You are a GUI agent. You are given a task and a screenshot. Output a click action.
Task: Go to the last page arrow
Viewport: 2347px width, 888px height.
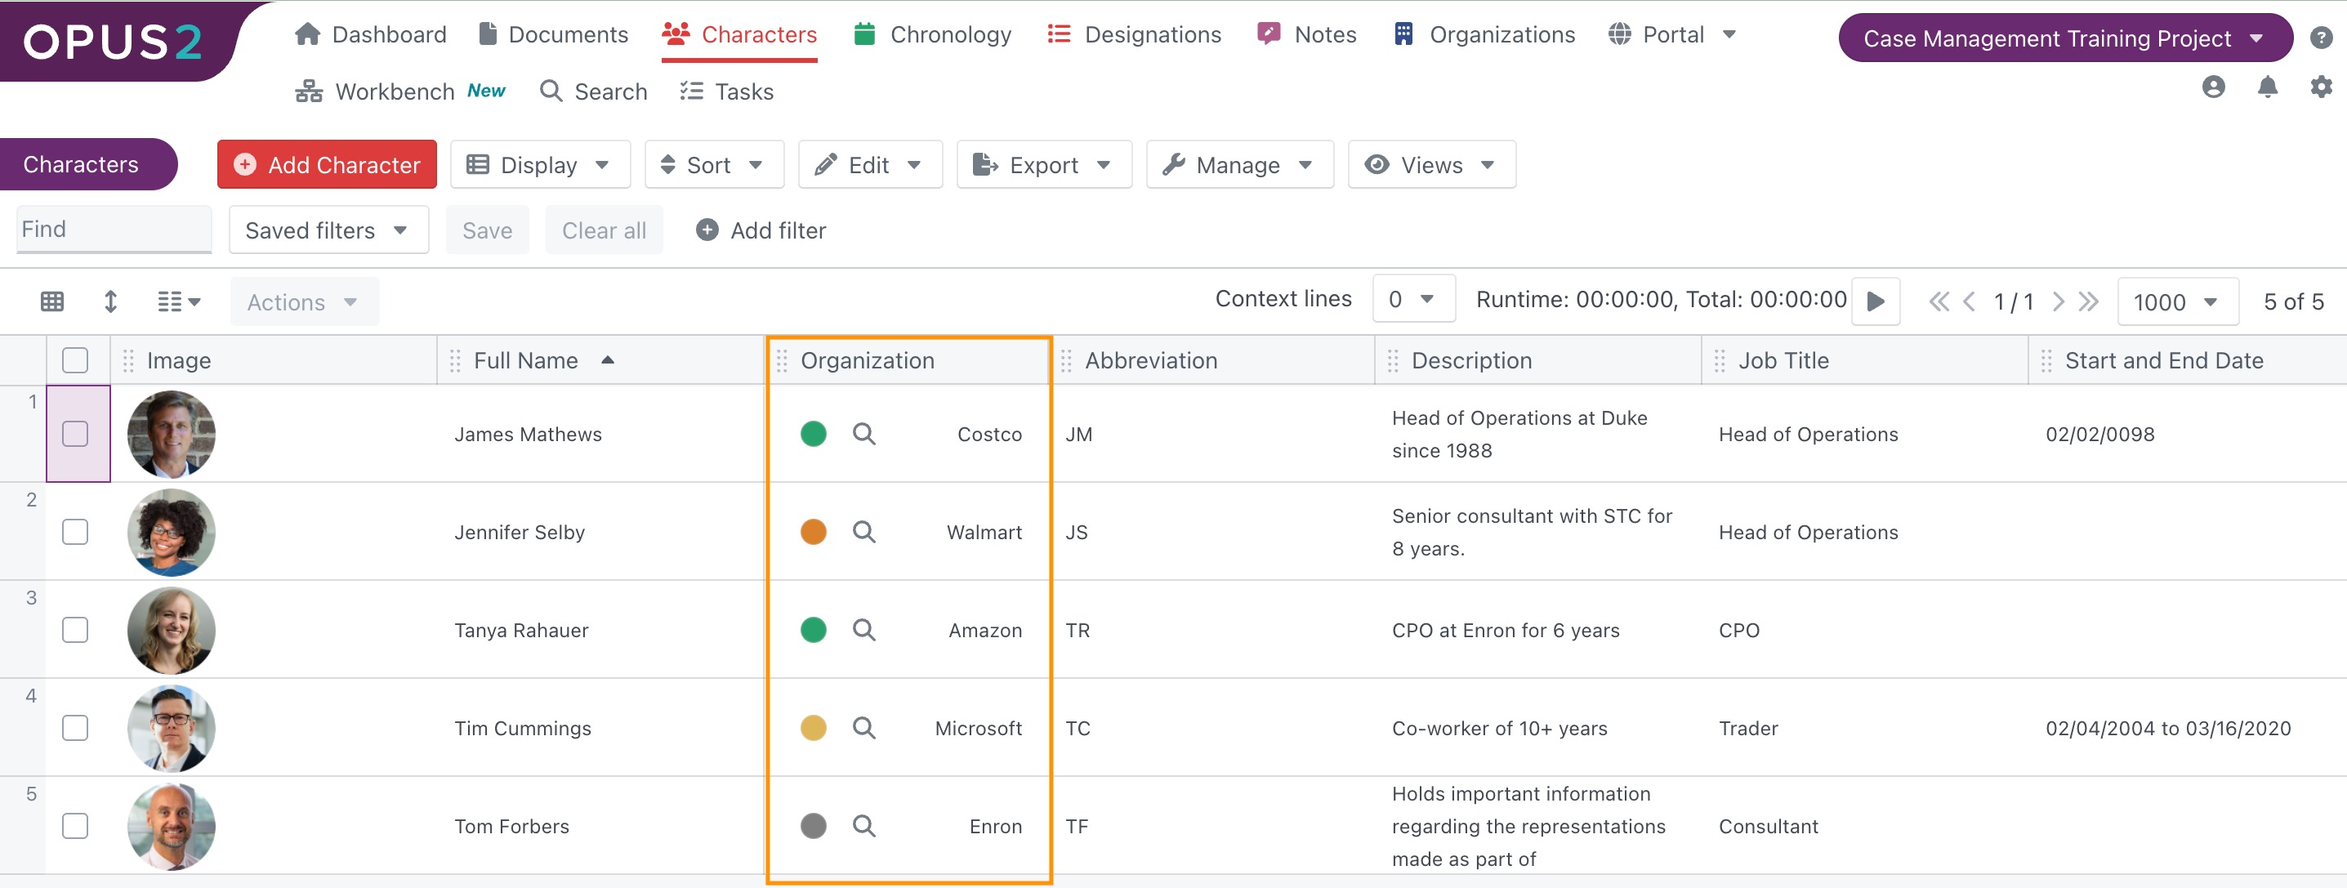pyautogui.click(x=2088, y=301)
